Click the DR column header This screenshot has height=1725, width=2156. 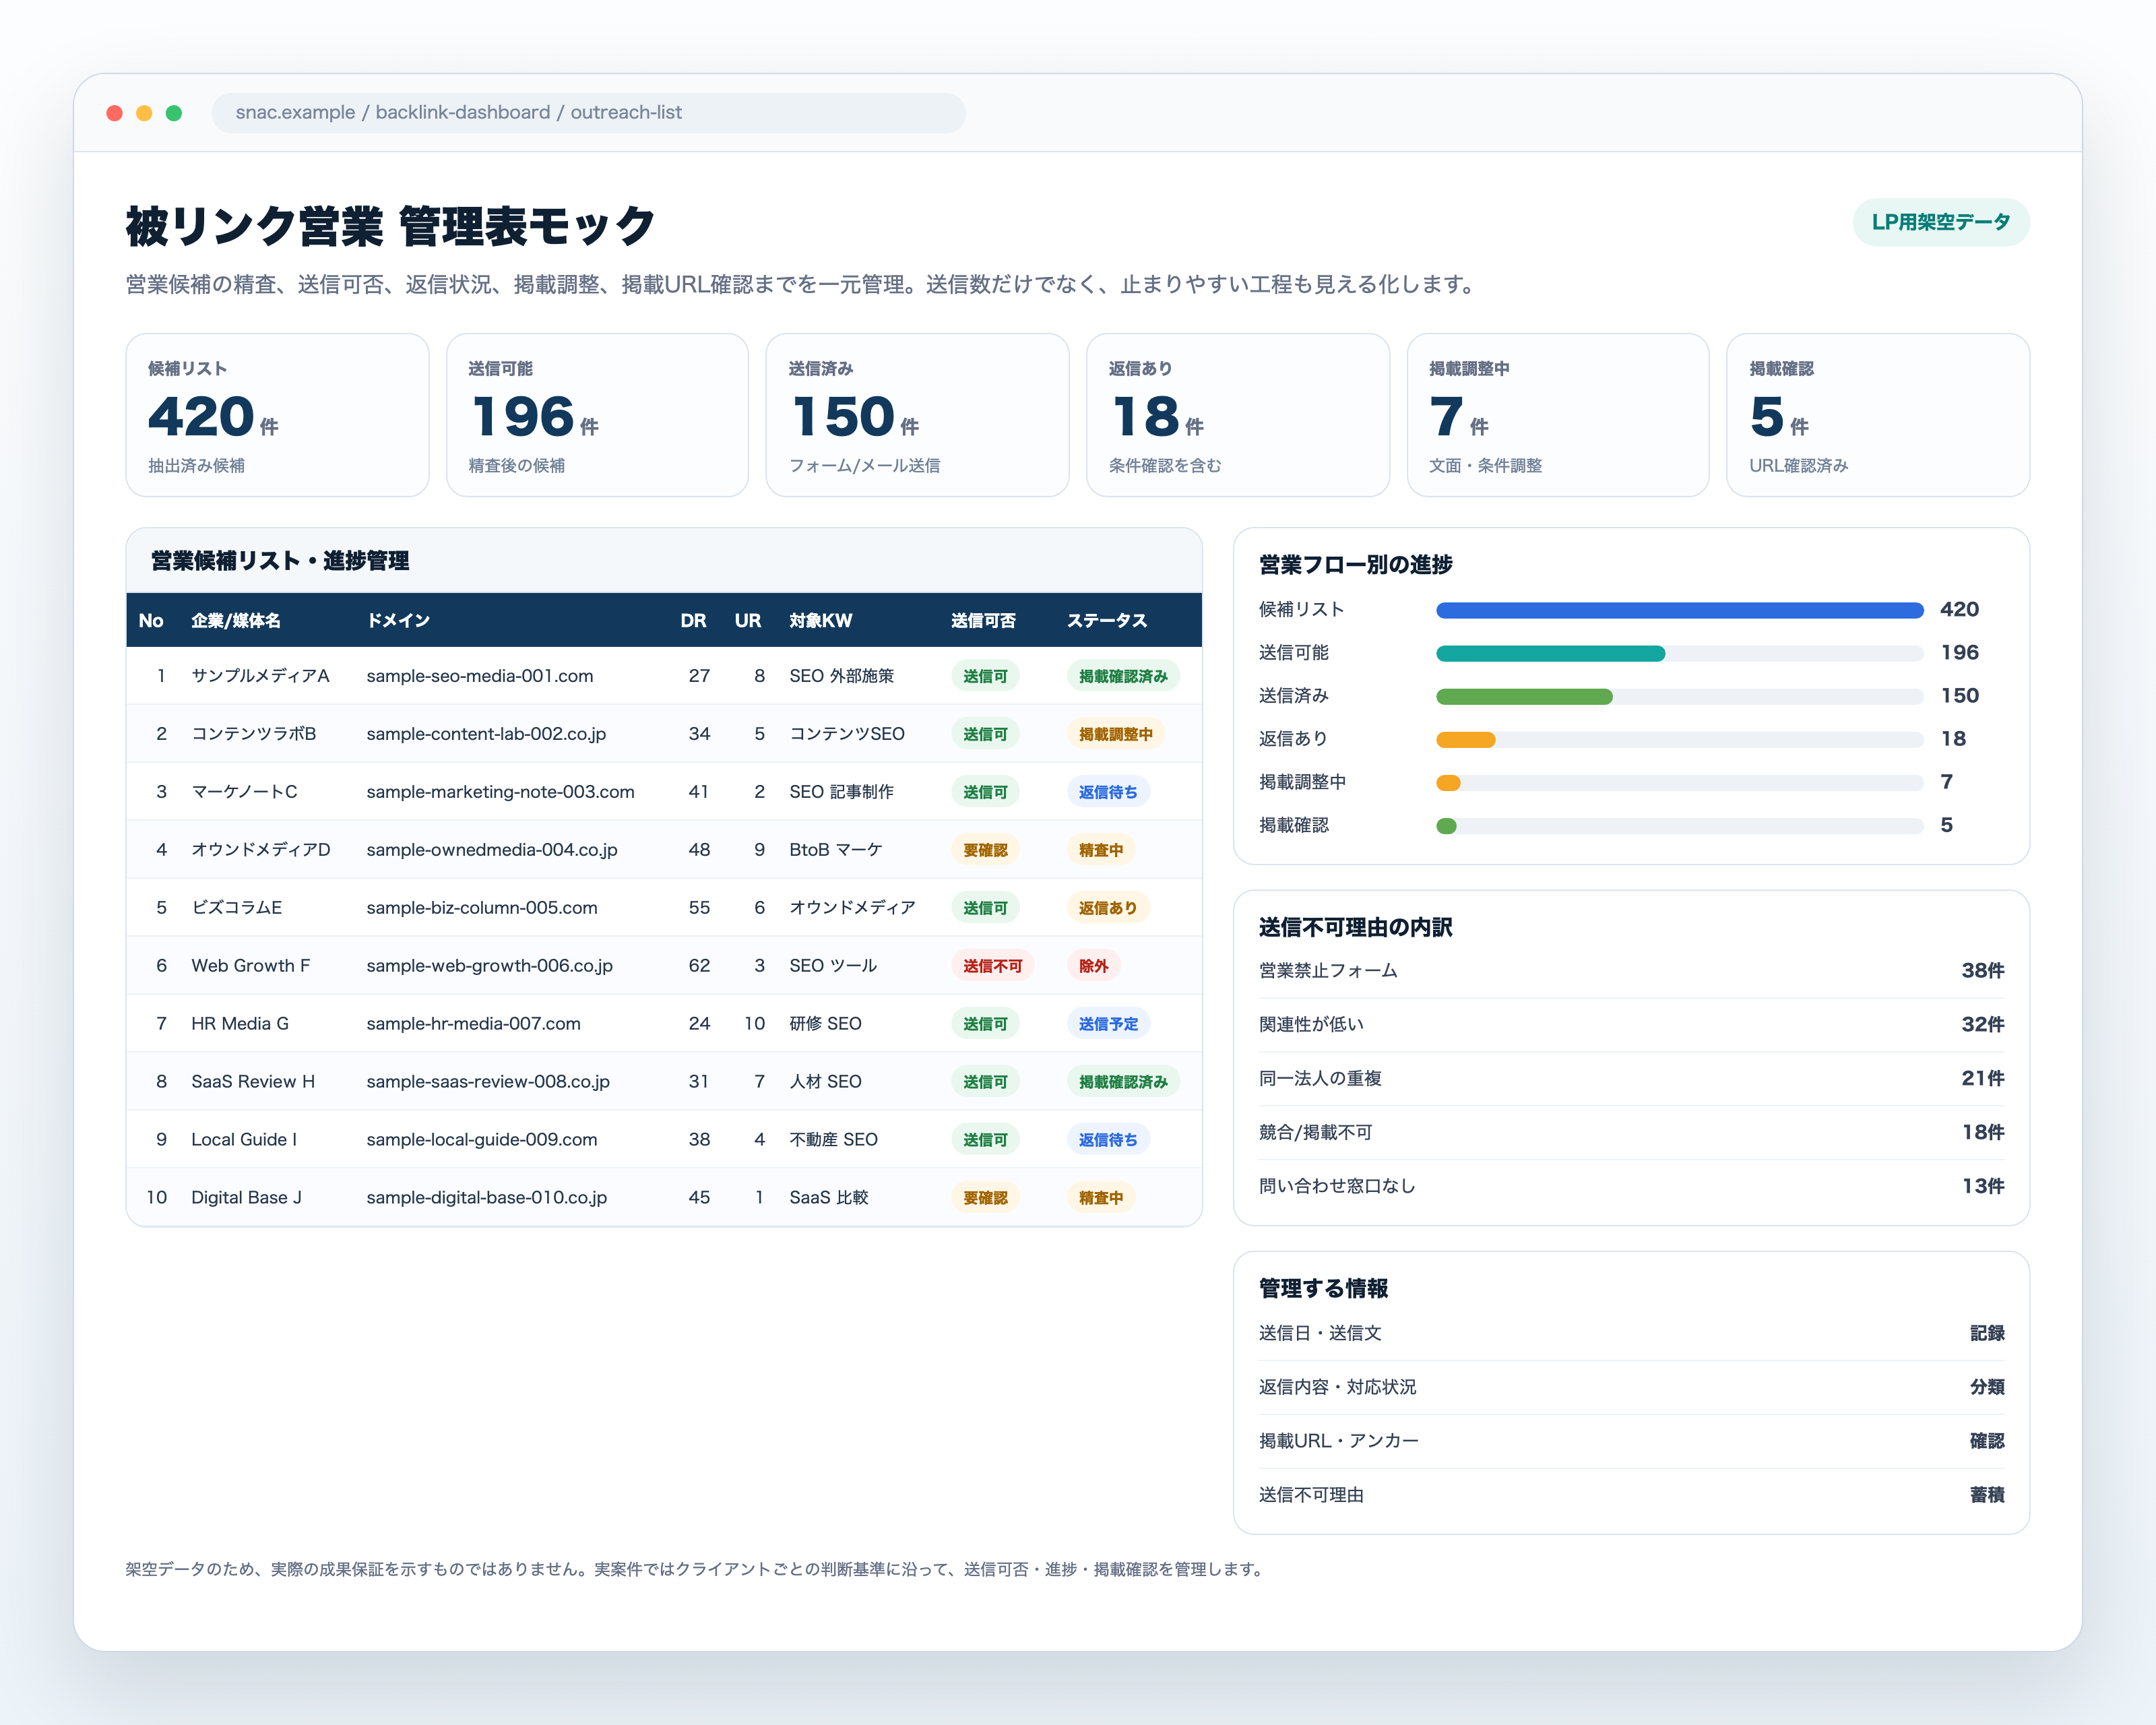coord(693,620)
